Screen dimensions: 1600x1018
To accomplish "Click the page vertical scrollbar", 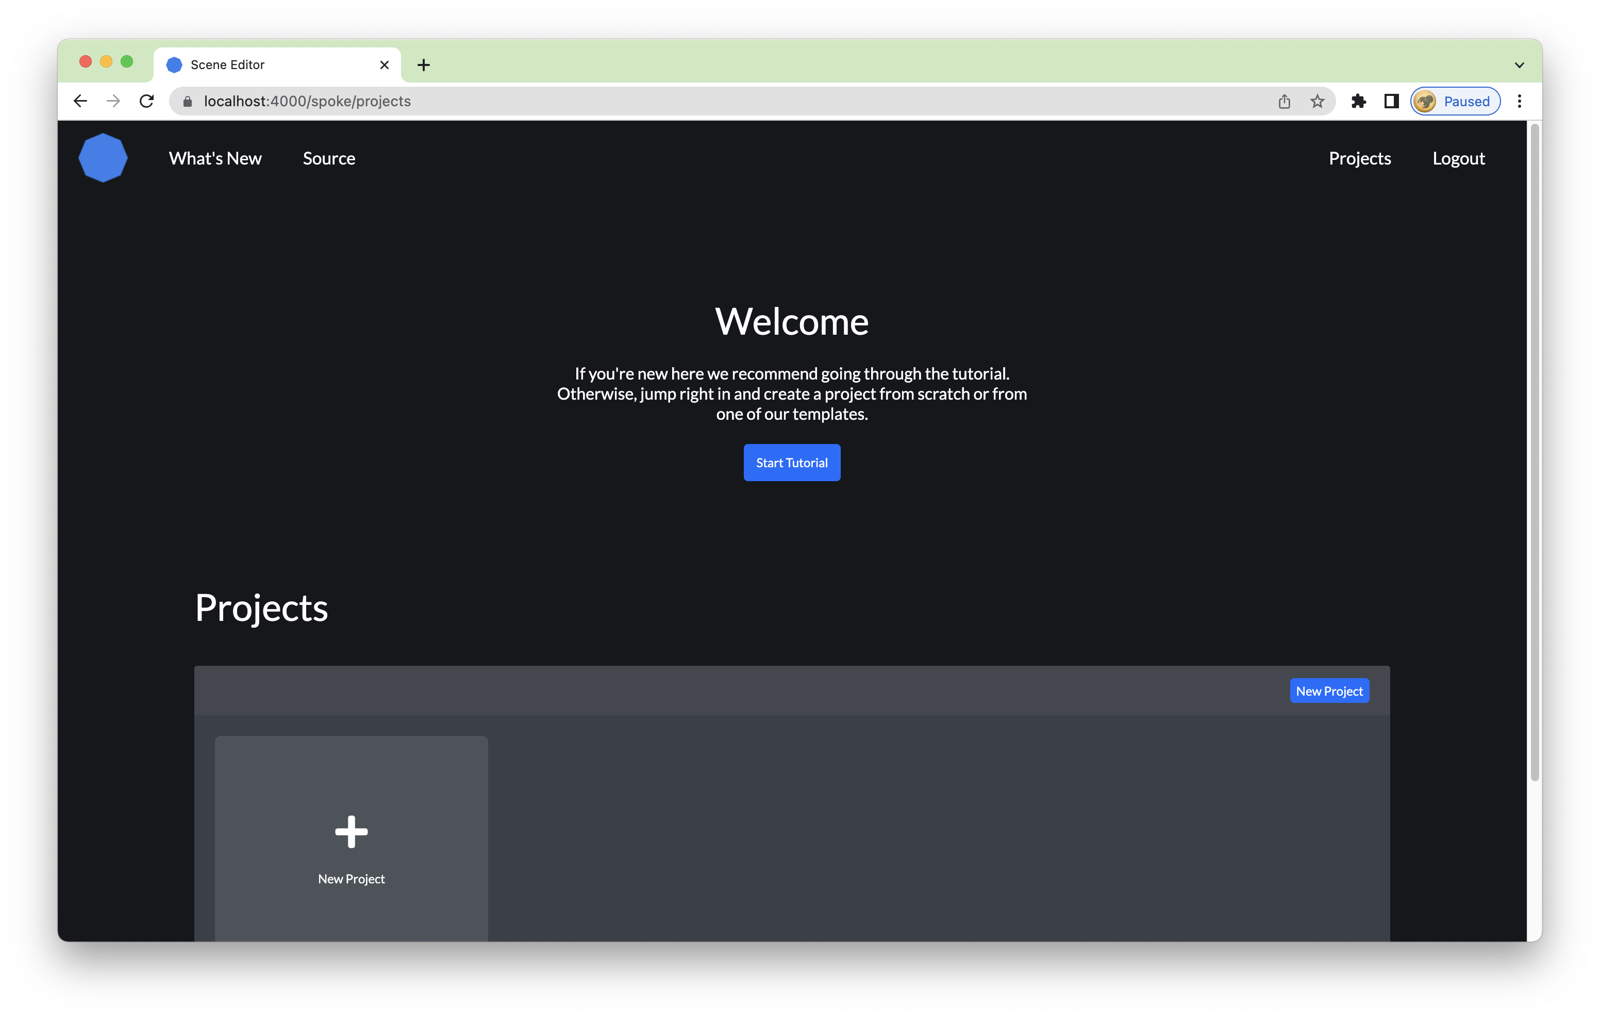I will (1534, 452).
